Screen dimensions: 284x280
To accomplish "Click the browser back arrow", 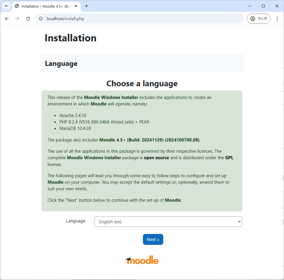I will (x=7, y=19).
